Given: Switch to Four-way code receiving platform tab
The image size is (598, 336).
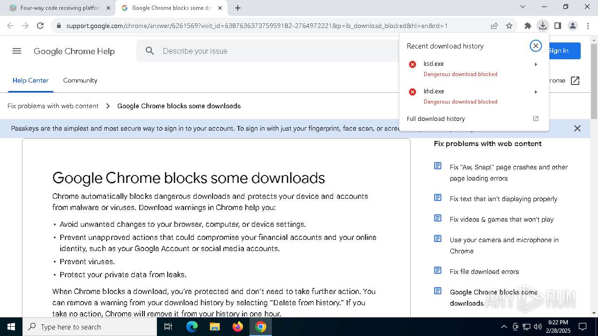Looking at the screenshot, I should (x=60, y=8).
